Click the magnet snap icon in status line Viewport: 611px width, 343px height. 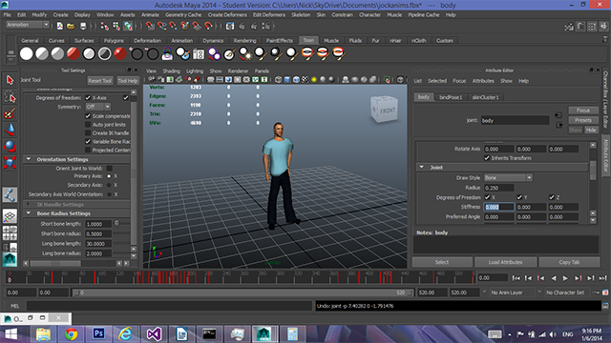coord(150,26)
